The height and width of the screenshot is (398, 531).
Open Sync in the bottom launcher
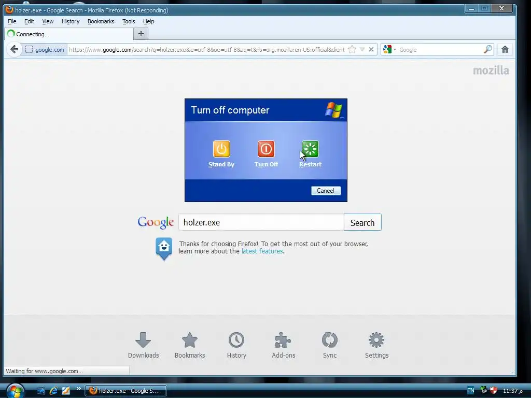330,345
